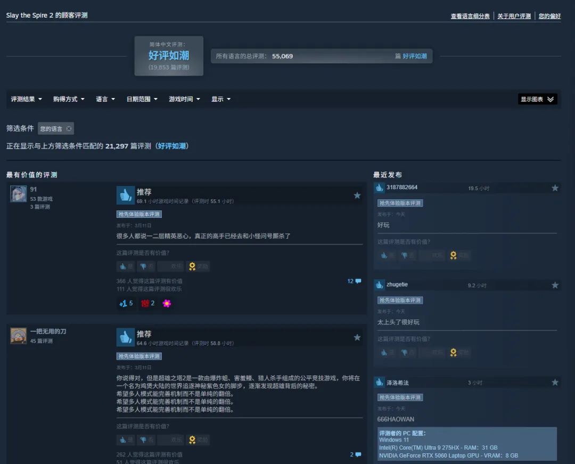The image size is (575, 464).
Task: Click avatar of user 91
Action: 18,194
